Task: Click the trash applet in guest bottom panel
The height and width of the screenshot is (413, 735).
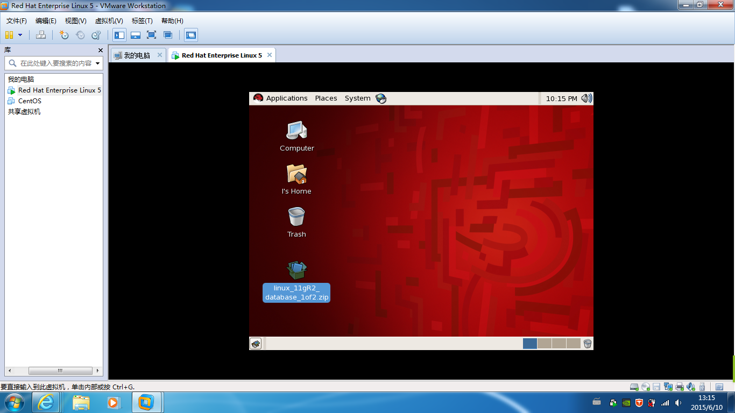Action: [x=588, y=344]
